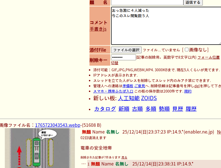Open the 準備板 link
Screen dimensions: 221x168
point(128,86)
